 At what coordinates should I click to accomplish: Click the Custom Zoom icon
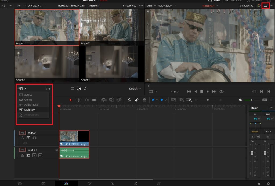tap(189, 100)
